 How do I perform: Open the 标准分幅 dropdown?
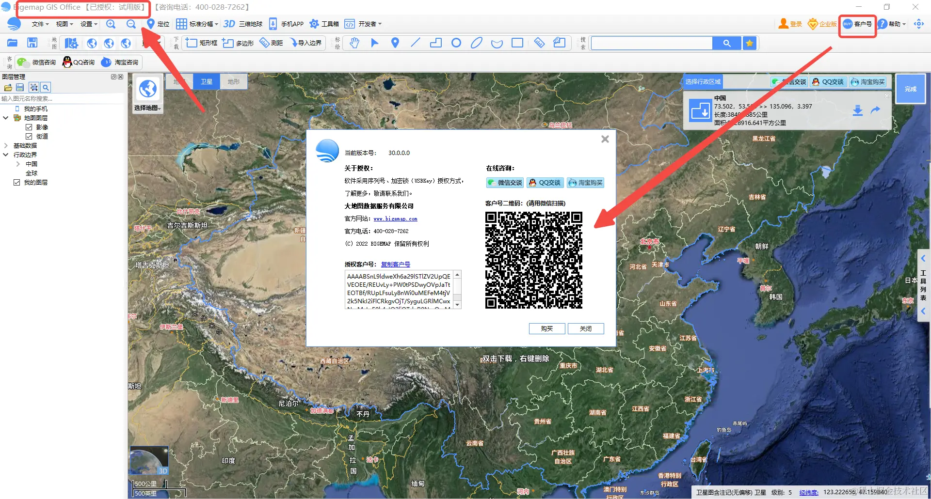[x=197, y=24]
